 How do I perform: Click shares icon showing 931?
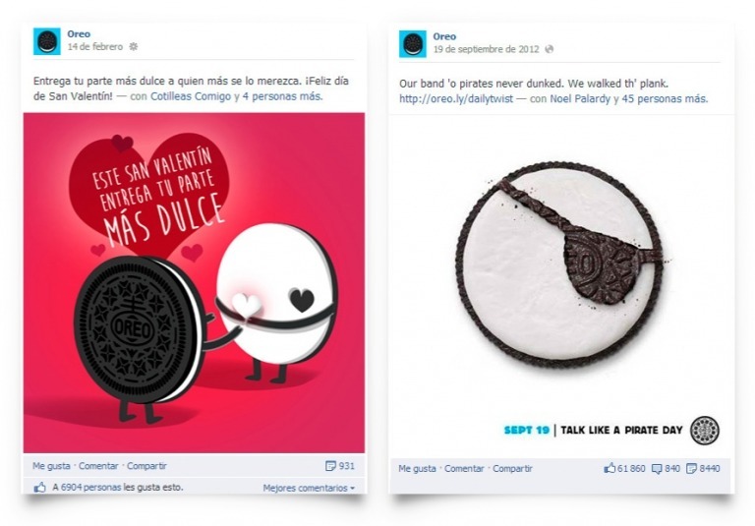330,466
